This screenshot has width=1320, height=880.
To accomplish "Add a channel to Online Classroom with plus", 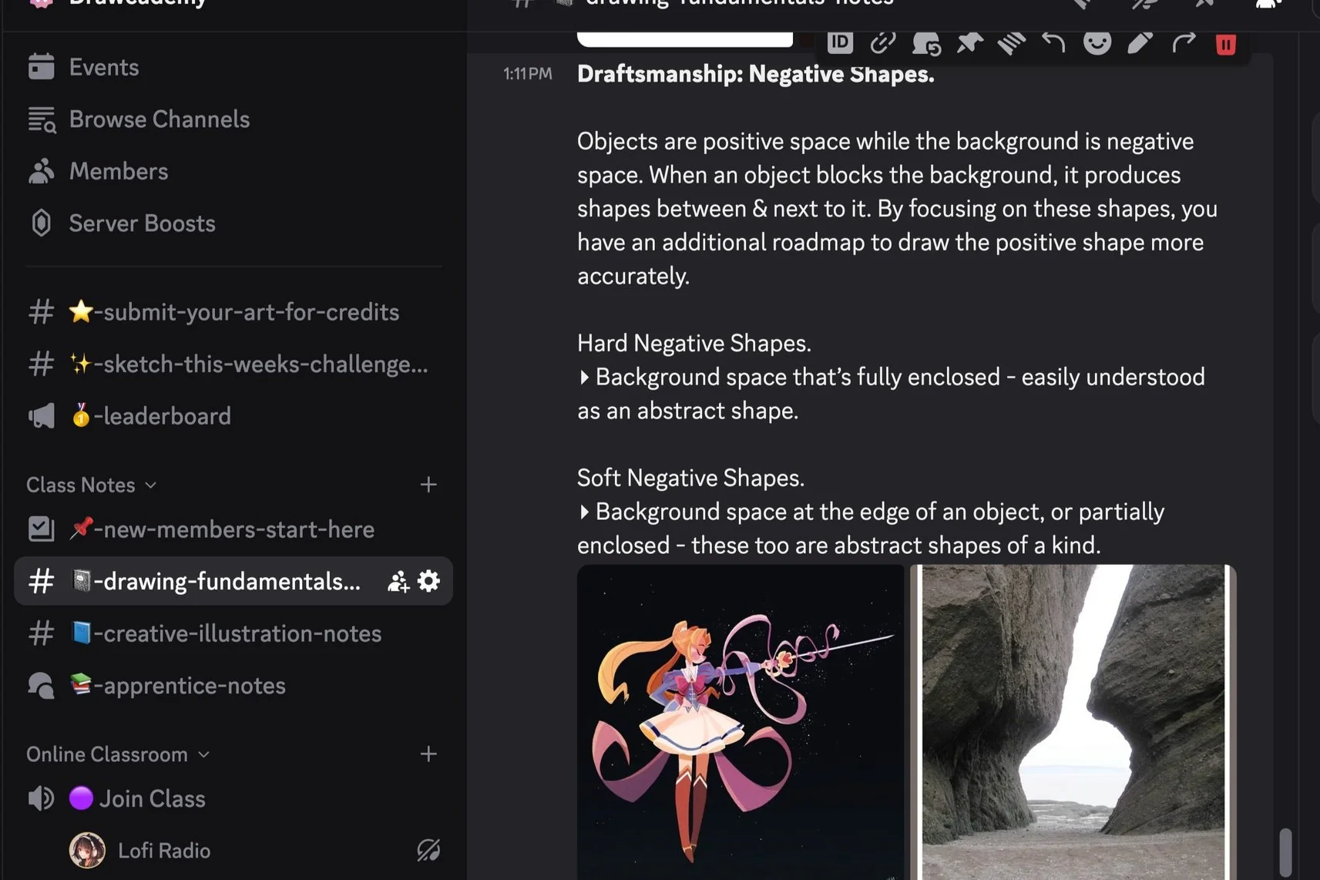I will 428,754.
